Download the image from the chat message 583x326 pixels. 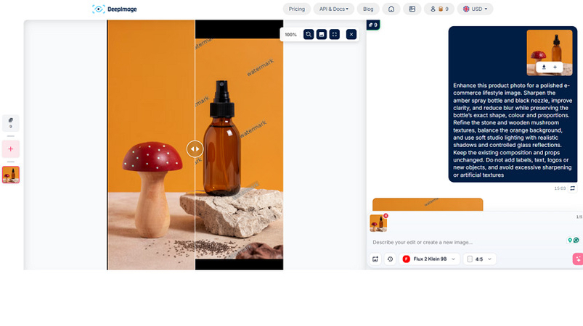(x=544, y=67)
